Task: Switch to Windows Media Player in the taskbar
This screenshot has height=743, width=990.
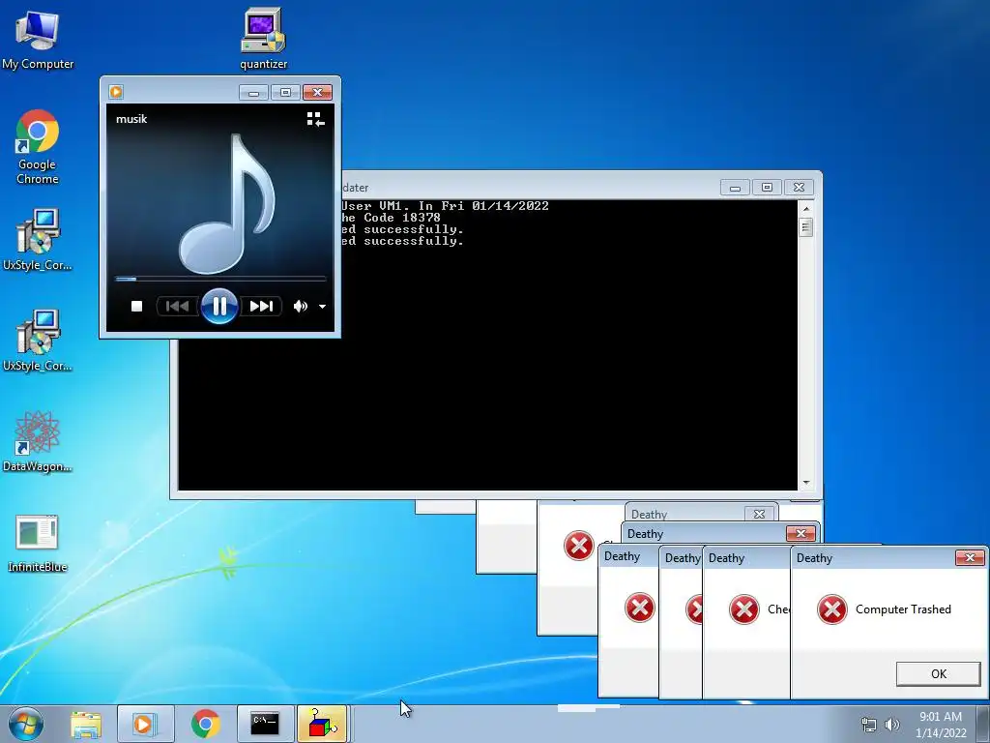Action: (145, 724)
